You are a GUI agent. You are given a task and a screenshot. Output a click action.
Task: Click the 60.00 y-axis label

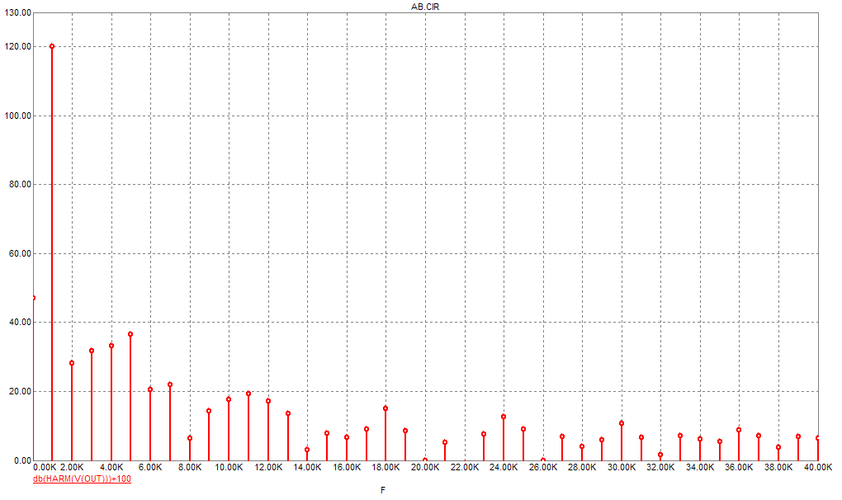pyautogui.click(x=21, y=254)
